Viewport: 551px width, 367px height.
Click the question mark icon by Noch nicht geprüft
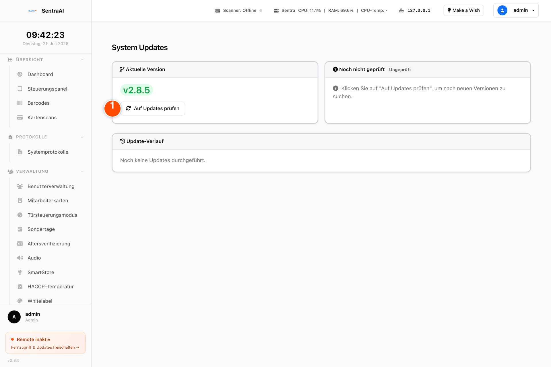pos(335,69)
